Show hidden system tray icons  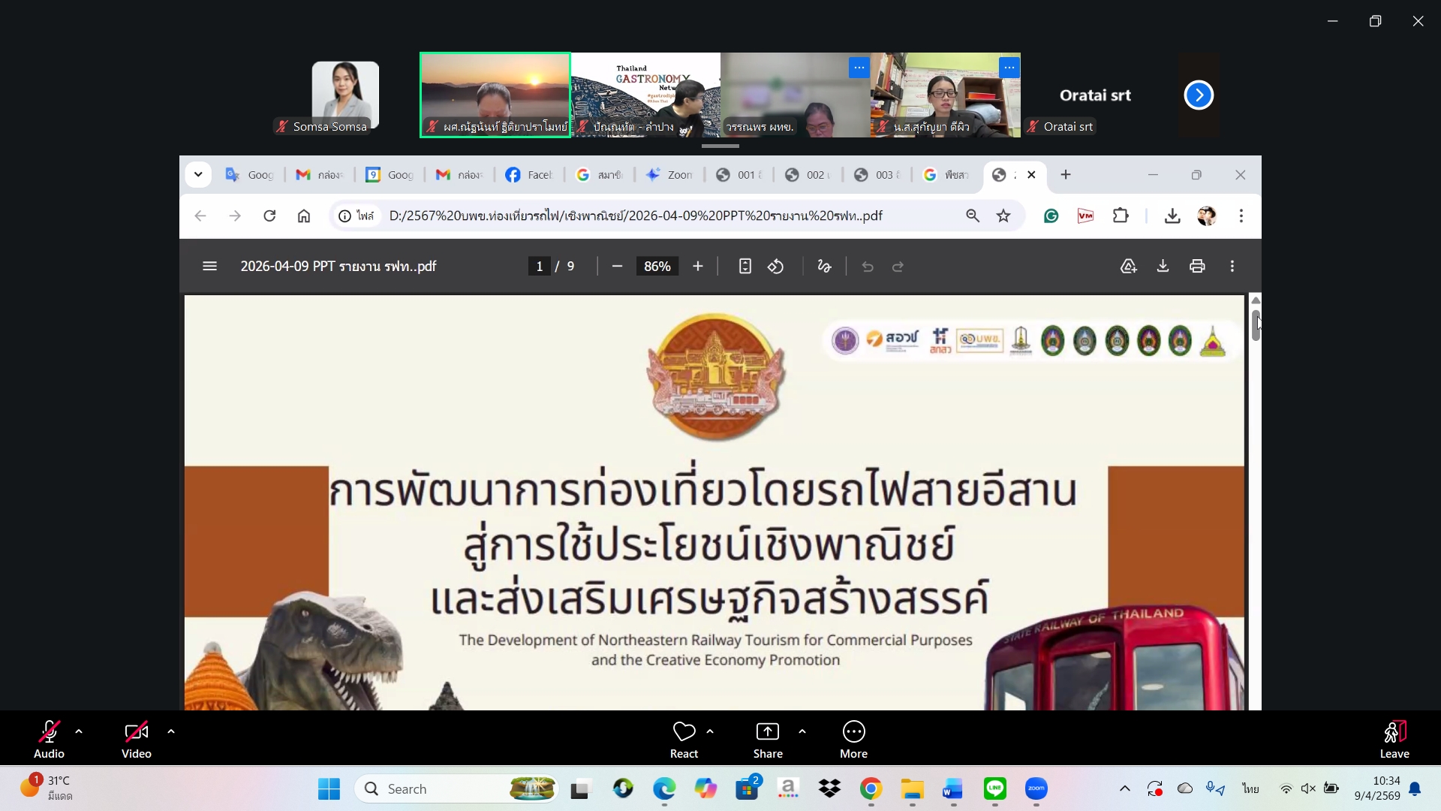click(x=1124, y=788)
